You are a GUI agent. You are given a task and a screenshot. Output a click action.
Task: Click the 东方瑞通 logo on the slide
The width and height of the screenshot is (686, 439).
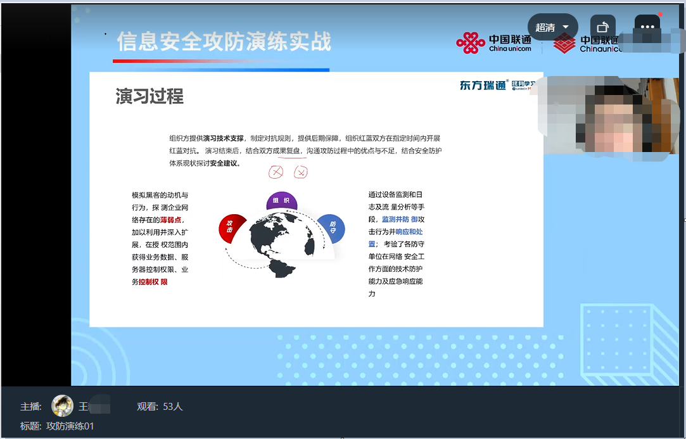(483, 85)
